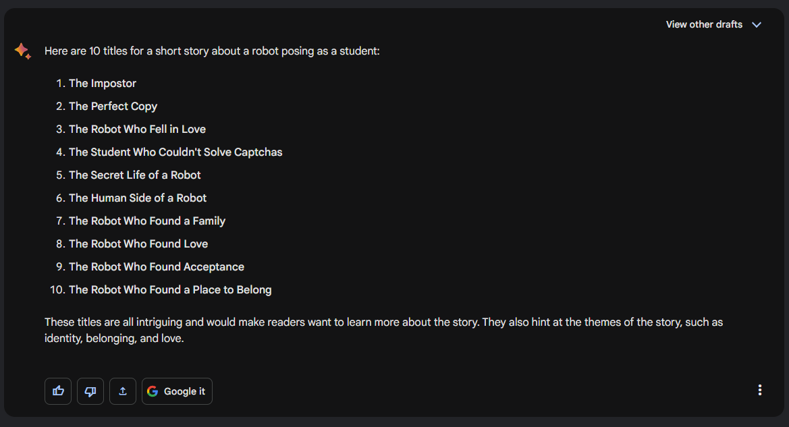789x427 pixels.
Task: Click "The Robot Who Found a Family"
Action: coord(147,221)
